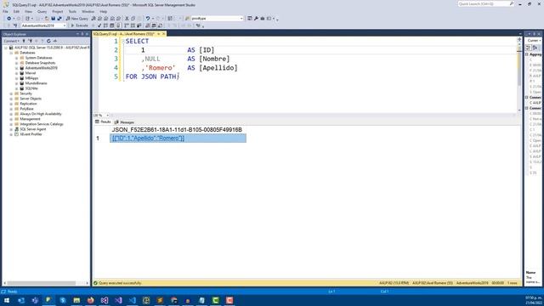
Task: Parse the query with the checkmark icon
Action: [x=99, y=25]
